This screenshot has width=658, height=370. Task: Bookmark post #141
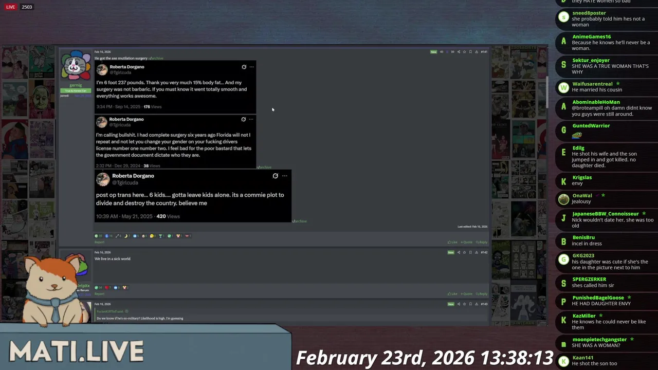coord(470,52)
